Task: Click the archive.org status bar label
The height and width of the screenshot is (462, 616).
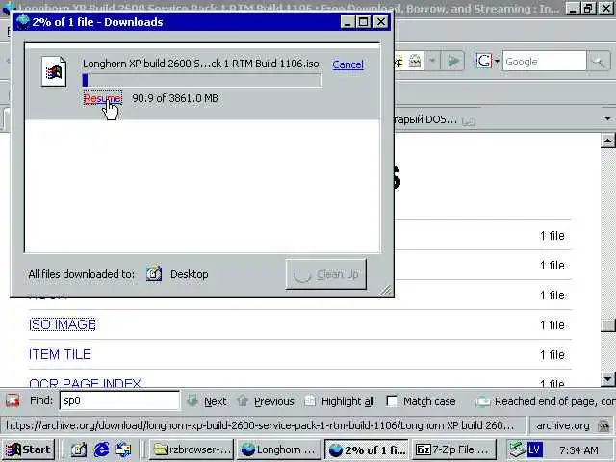Action: click(562, 425)
